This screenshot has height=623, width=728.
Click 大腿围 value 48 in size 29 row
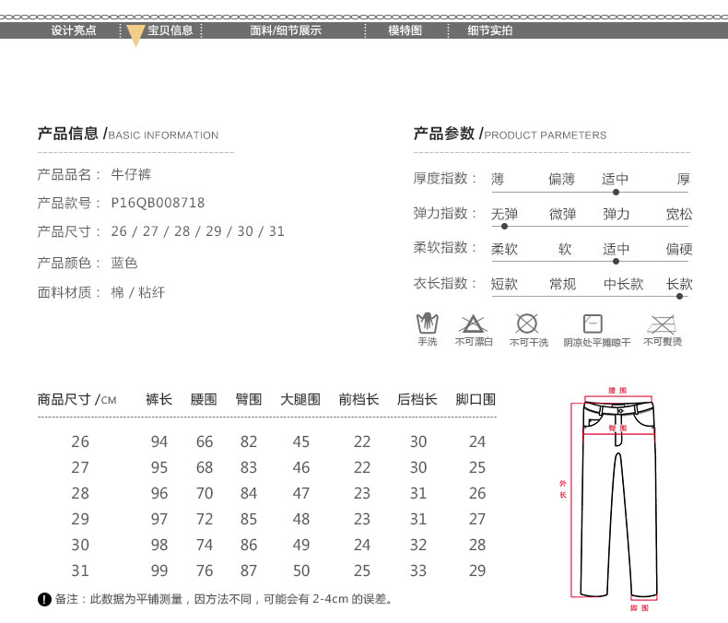coord(301,519)
